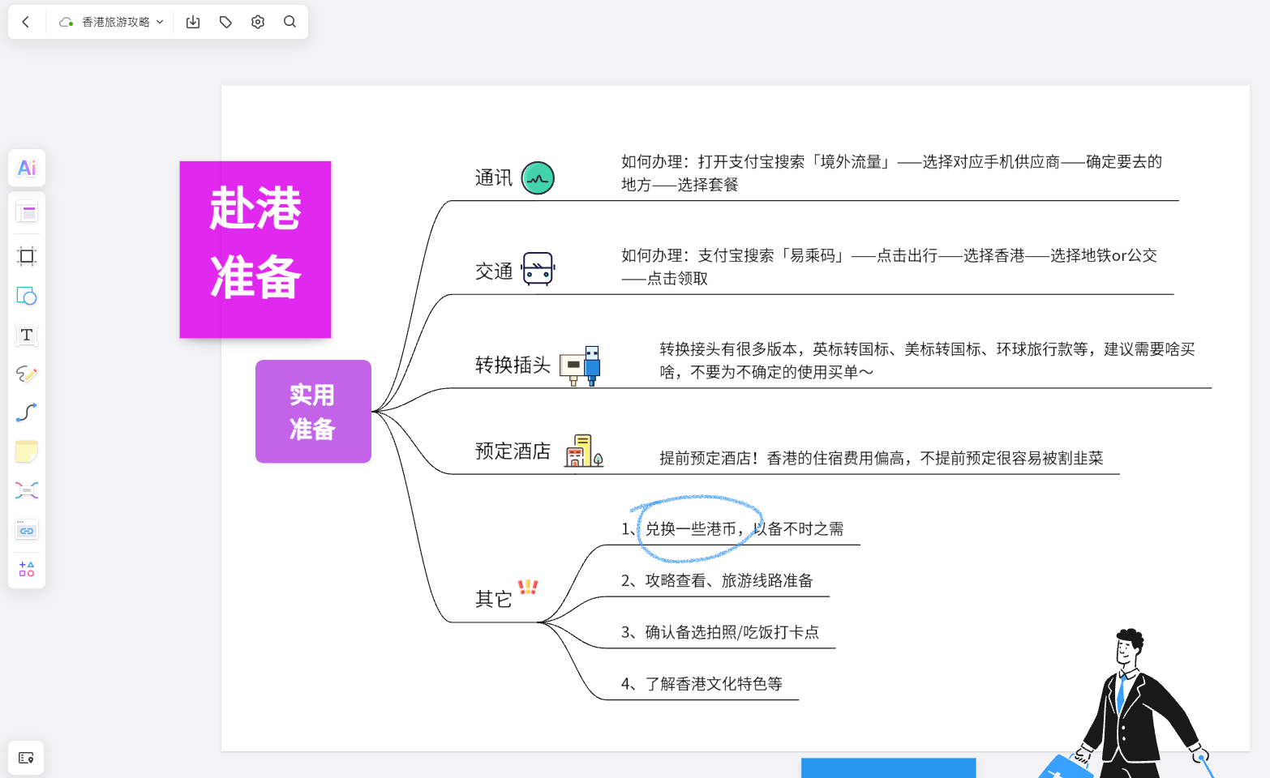
Task: Select the magenta 赴港准备 title card
Action: [x=255, y=250]
